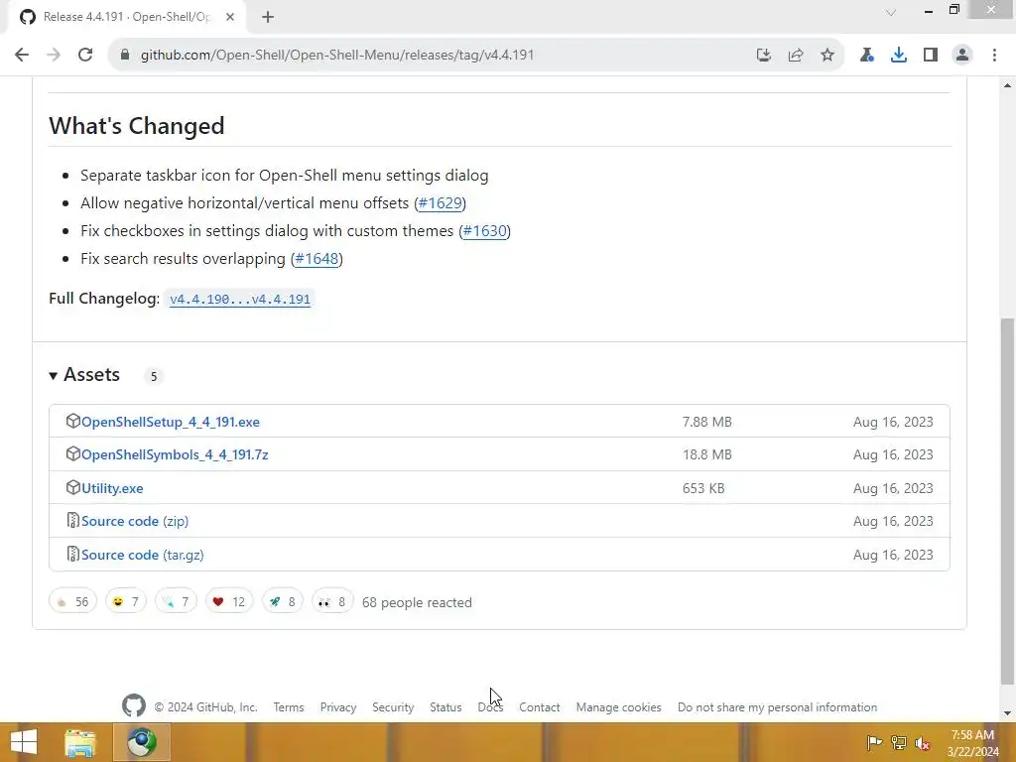The height and width of the screenshot is (762, 1016).
Task: Open Action Center flag tray icon
Action: [x=874, y=742]
